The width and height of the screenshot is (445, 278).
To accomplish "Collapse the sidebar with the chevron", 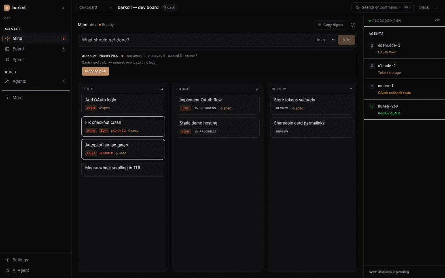I will [64, 8].
